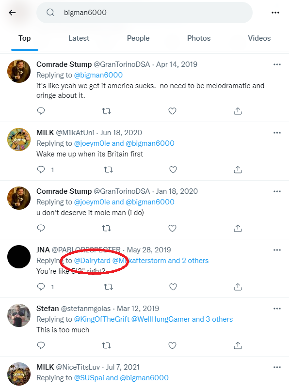289x389 pixels.
Task: Open more options on MILK's Jun 18 tweet
Action: tap(277, 133)
